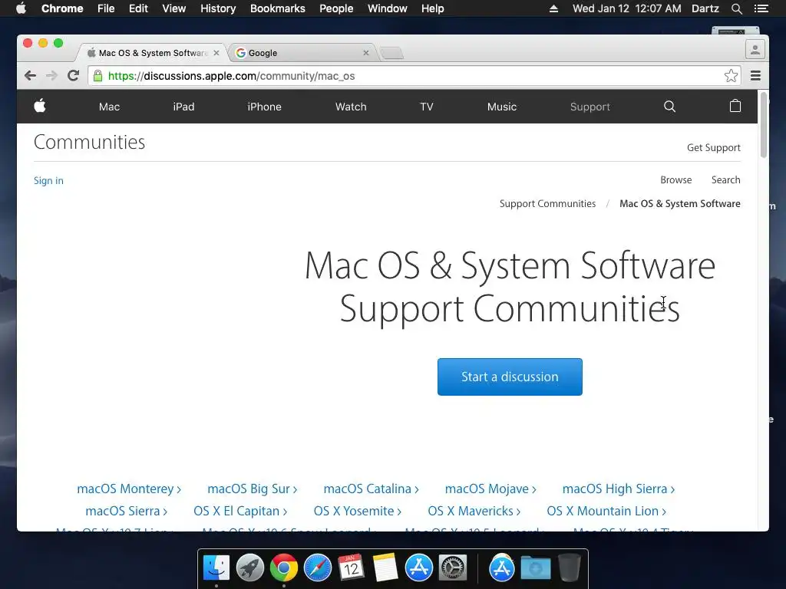Screen dimensions: 786x589
Task: Open the Get Support link
Action: pyautogui.click(x=713, y=147)
